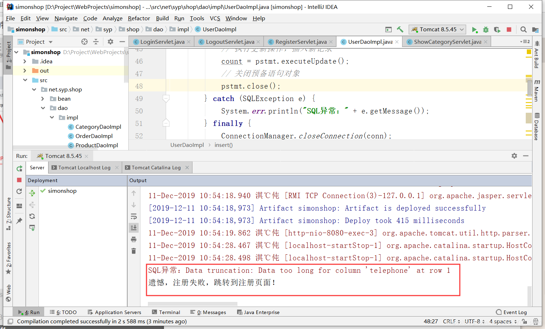The width and height of the screenshot is (545, 329).
Task: Collapse the impl package
Action: click(52, 117)
